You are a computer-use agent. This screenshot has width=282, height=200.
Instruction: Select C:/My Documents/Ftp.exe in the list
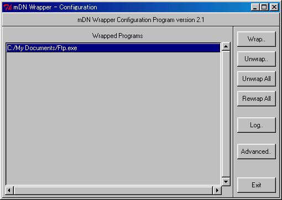(x=113, y=48)
